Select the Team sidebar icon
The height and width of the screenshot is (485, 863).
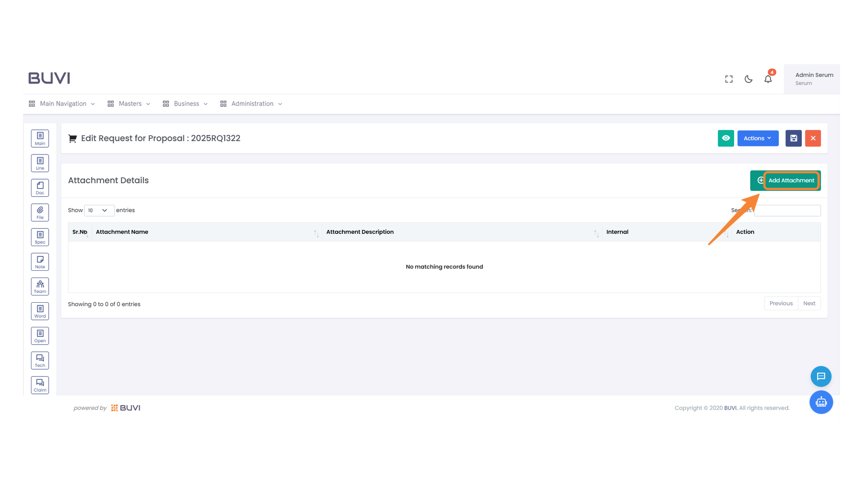tap(40, 286)
